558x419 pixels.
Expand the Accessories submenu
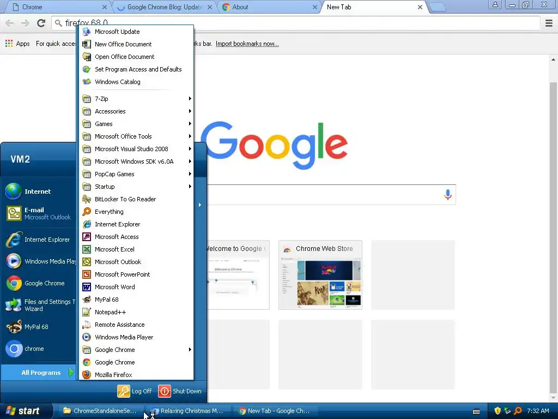(136, 111)
